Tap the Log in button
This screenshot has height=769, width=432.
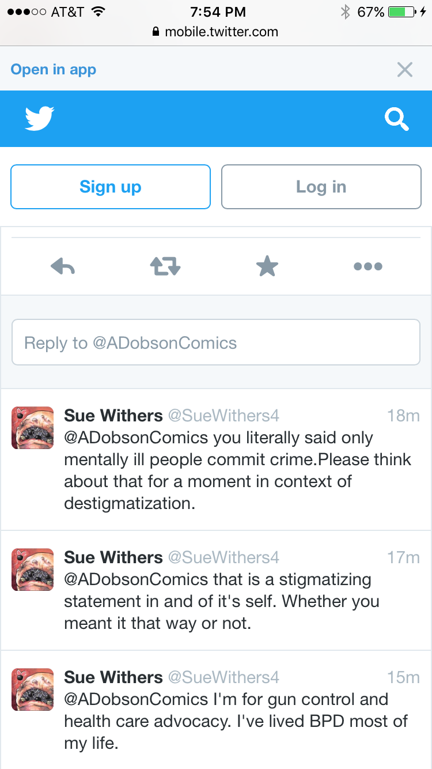321,187
